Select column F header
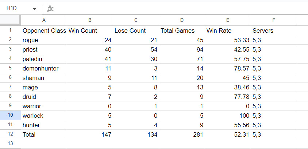The image size is (308, 149). point(274,20)
